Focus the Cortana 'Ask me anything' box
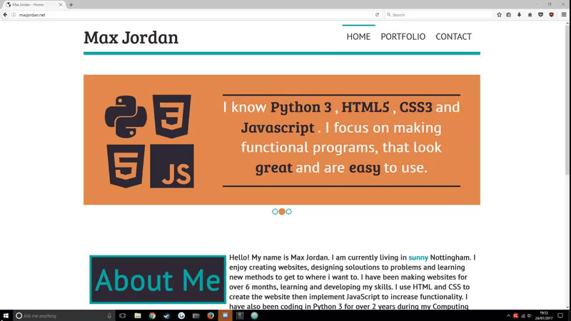The image size is (571, 321). [64, 315]
